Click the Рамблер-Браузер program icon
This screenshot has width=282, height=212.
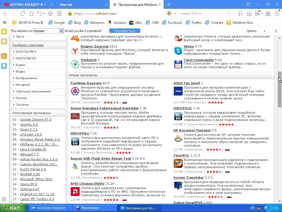75,91
